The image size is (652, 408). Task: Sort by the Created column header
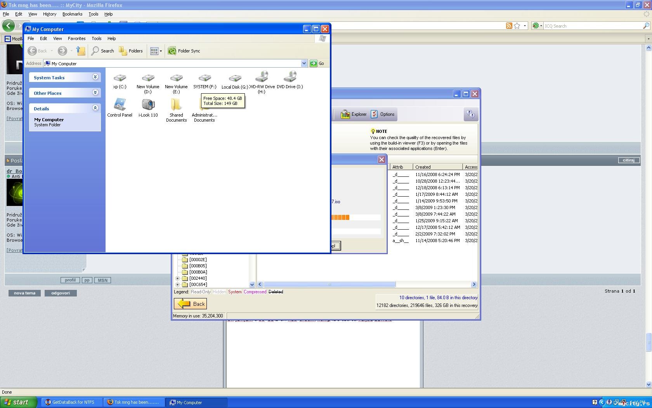tap(437, 167)
